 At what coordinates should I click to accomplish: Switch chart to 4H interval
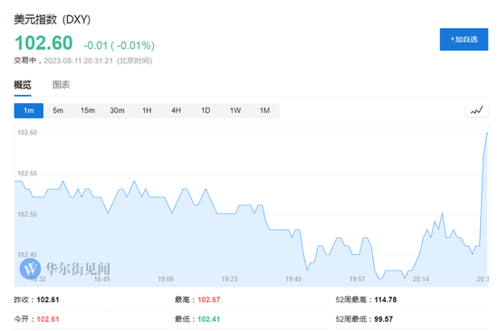click(x=177, y=110)
